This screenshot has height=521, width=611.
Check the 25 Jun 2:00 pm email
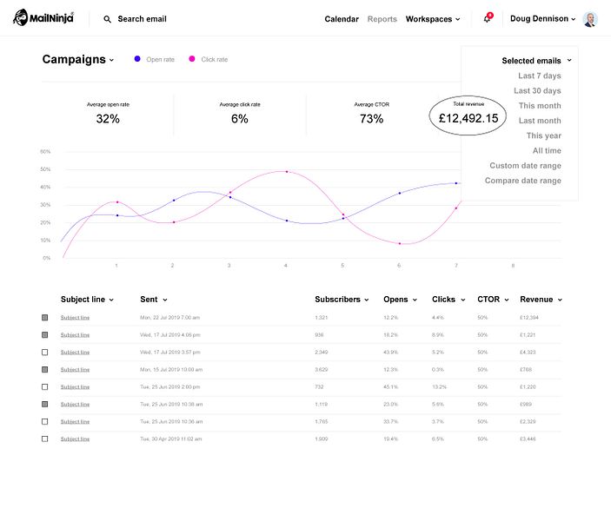(x=45, y=386)
